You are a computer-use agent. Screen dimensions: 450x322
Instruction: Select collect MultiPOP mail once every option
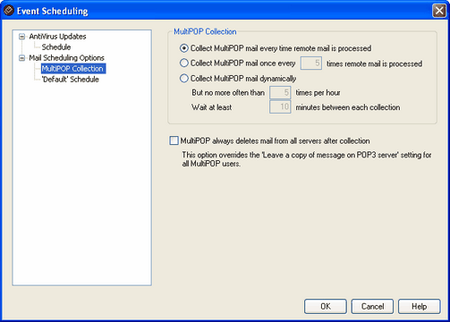point(184,63)
